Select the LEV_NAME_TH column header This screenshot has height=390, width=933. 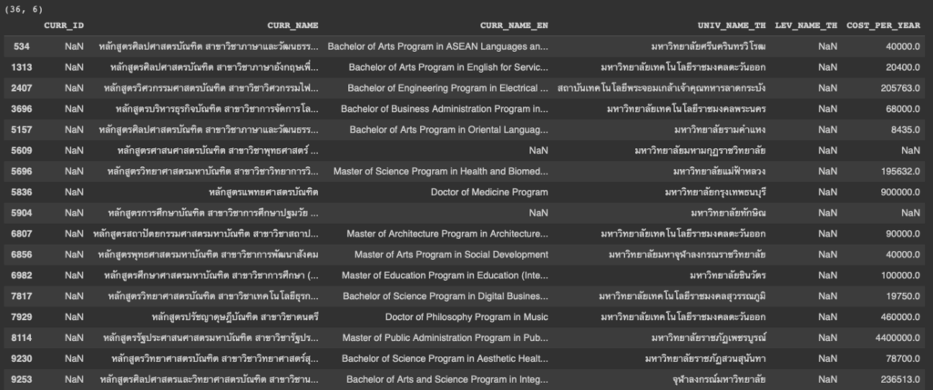point(805,25)
